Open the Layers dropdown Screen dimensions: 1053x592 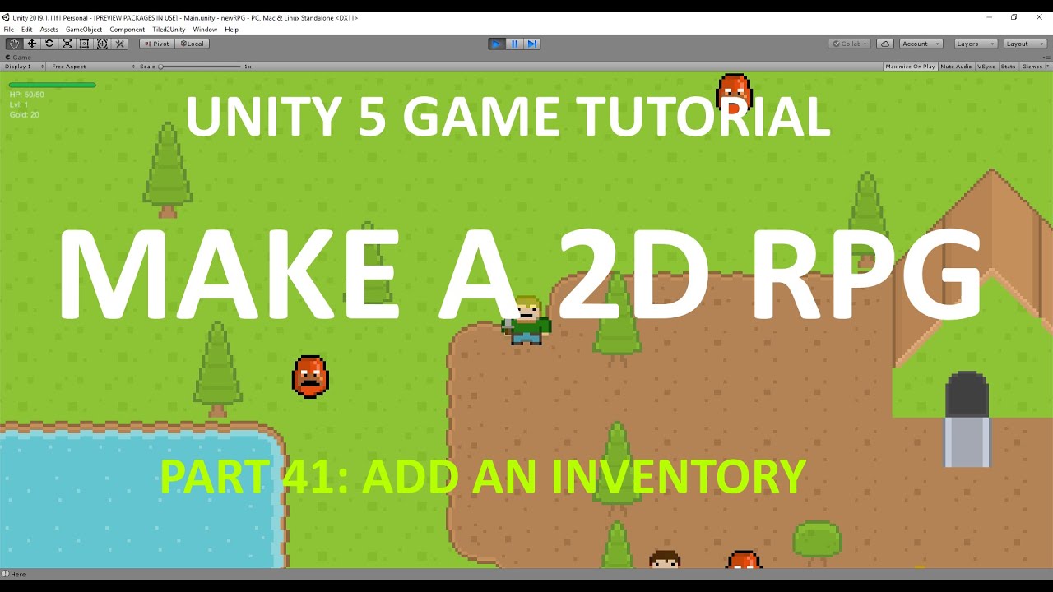coord(976,44)
